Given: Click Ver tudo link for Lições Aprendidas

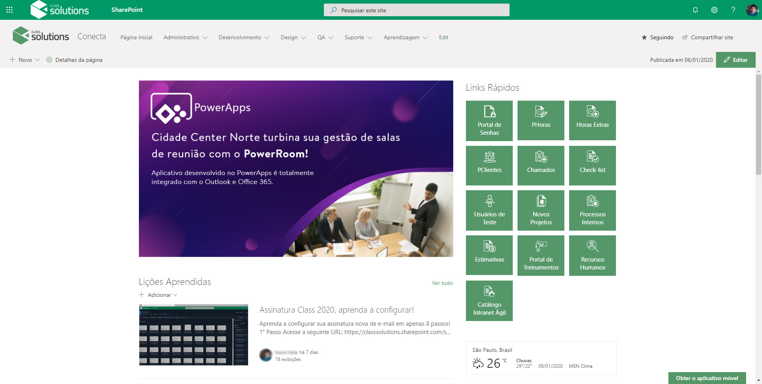Looking at the screenshot, I should [x=442, y=283].
